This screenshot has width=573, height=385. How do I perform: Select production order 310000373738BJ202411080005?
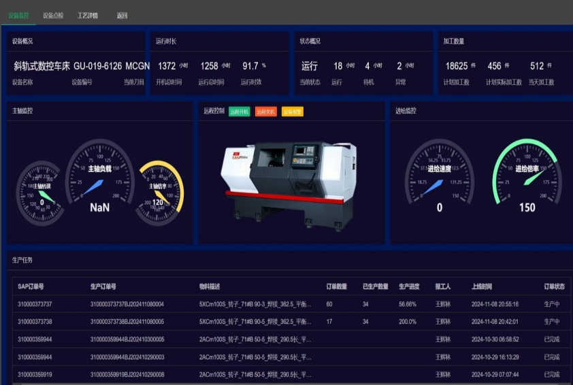tap(127, 322)
